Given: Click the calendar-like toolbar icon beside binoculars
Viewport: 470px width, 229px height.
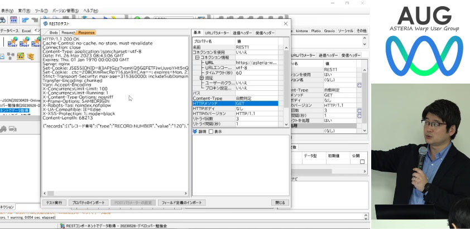Looking at the screenshot, I should (13, 20).
